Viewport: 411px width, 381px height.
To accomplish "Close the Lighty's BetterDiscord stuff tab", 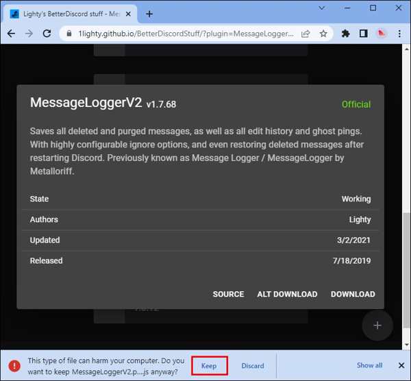I will (x=128, y=14).
